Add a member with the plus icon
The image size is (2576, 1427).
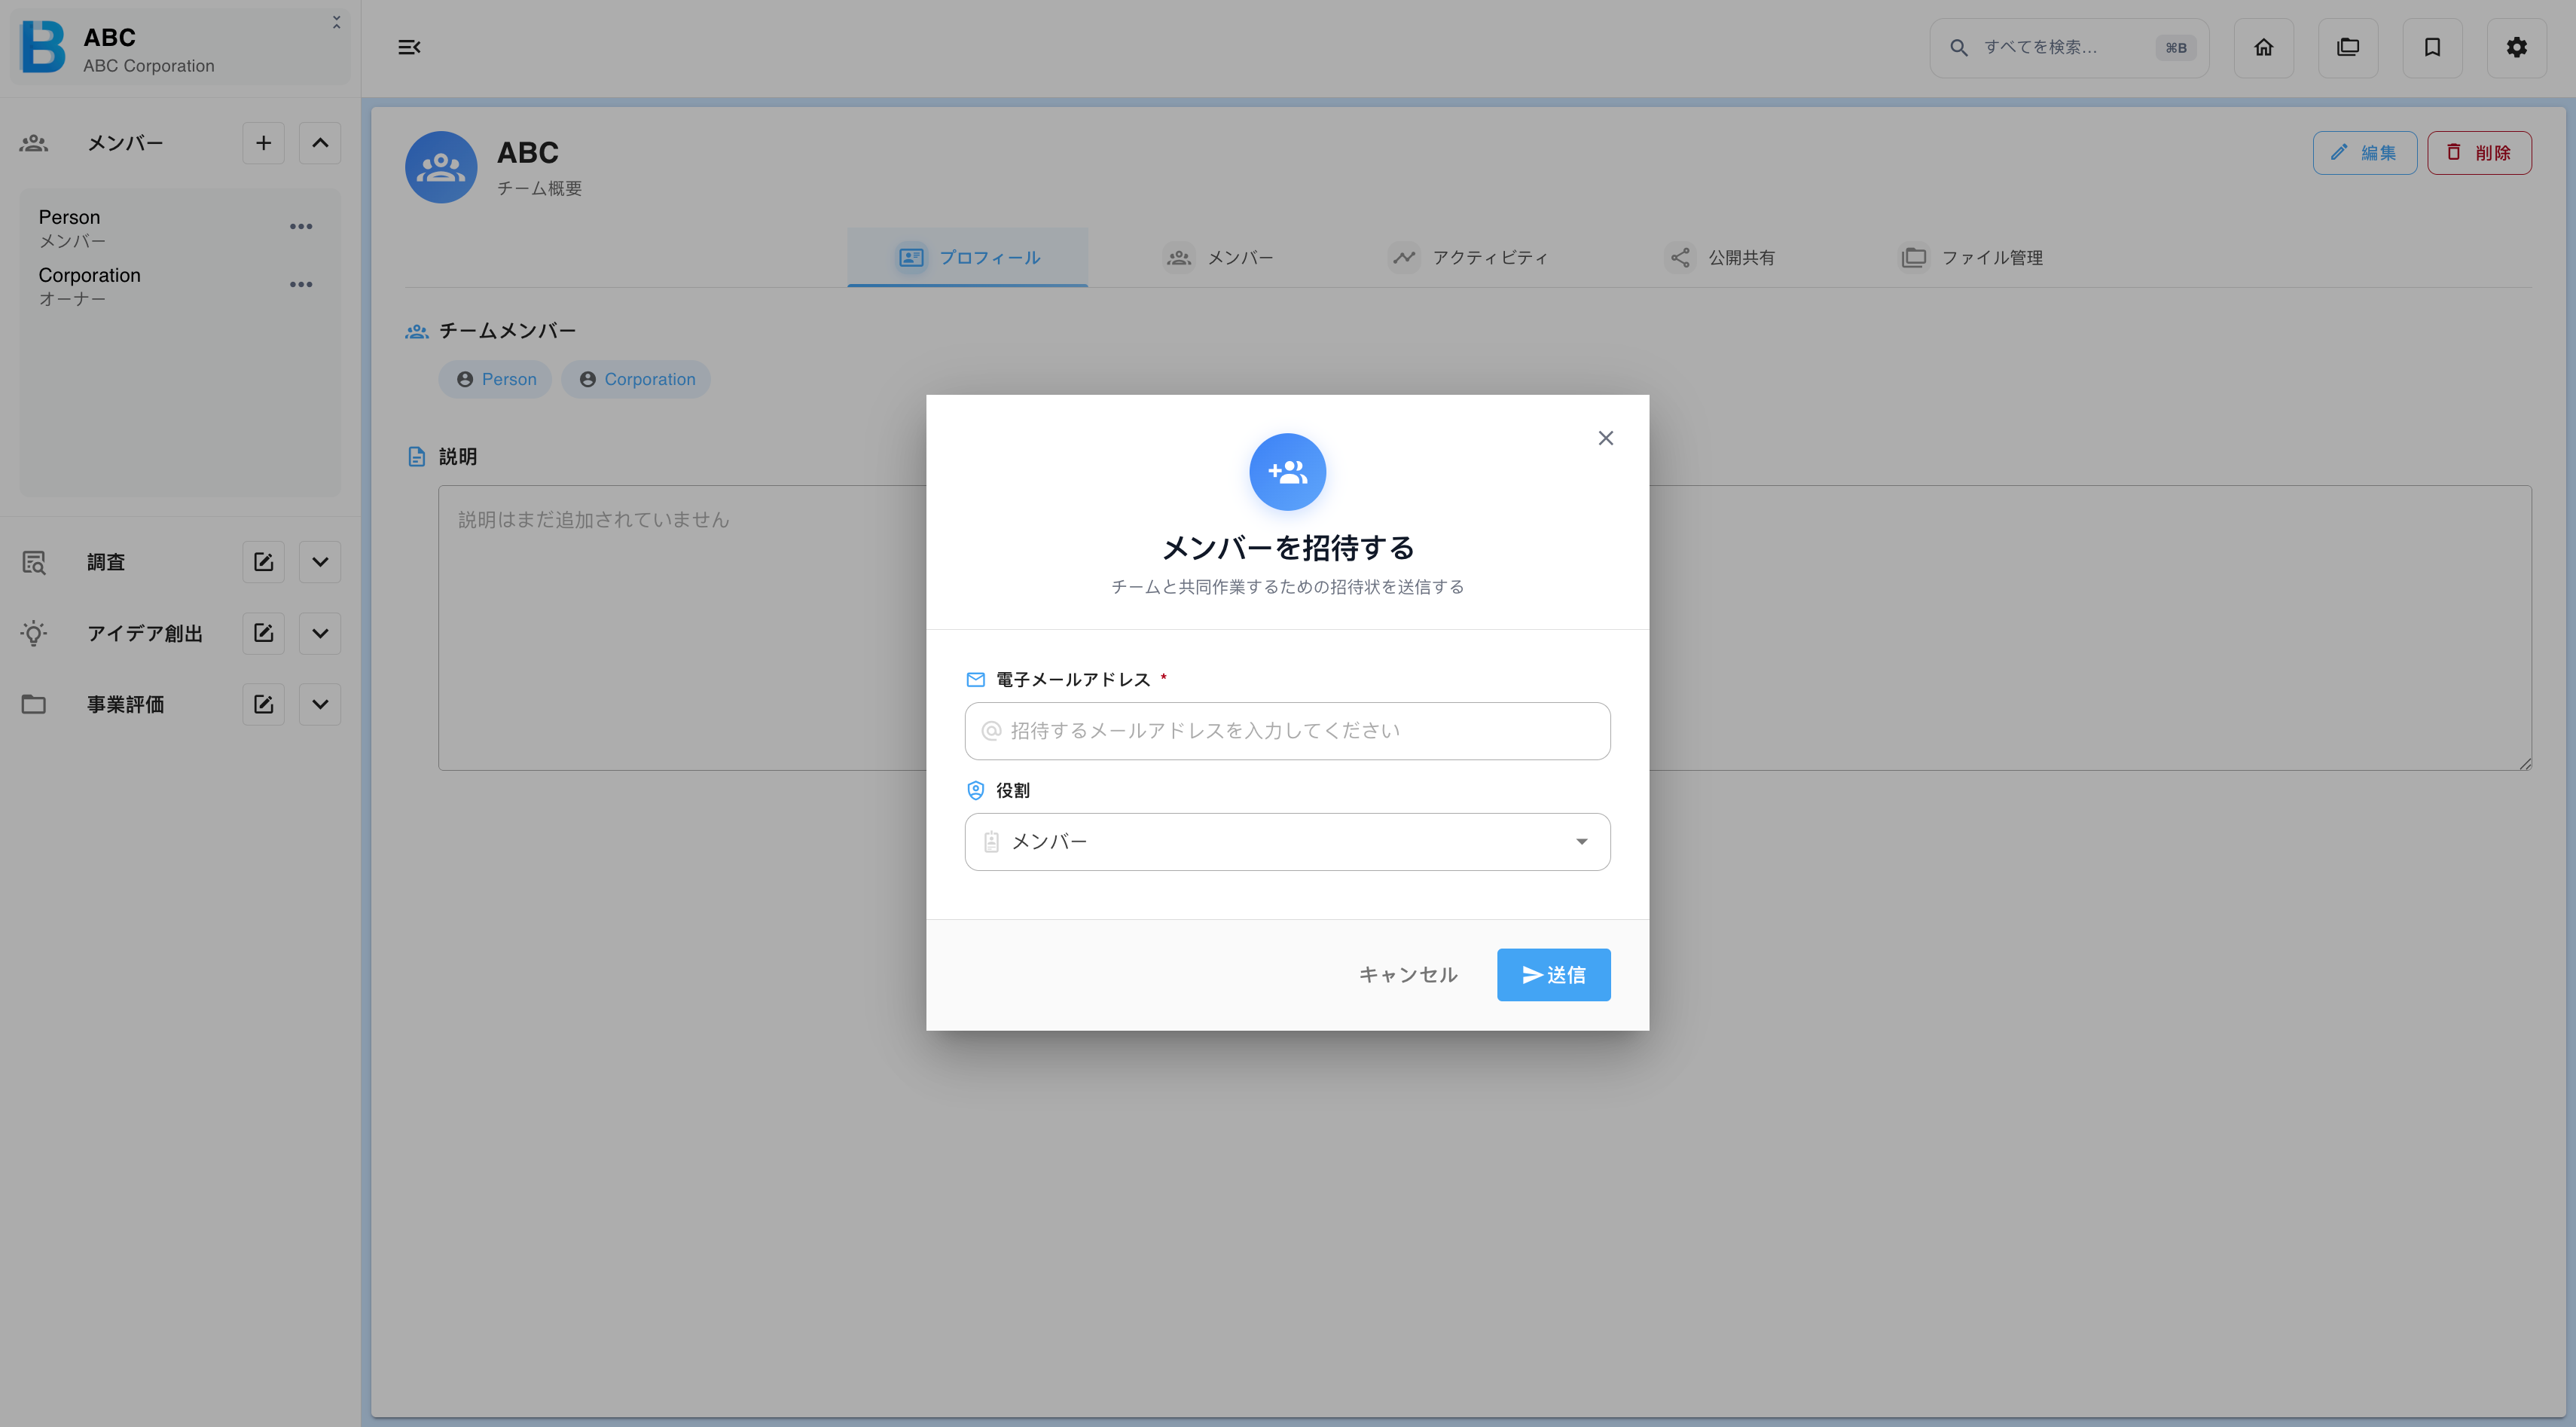263,143
